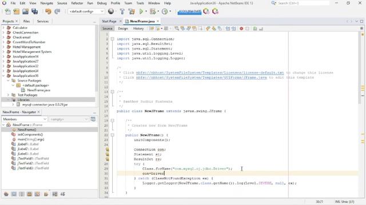Click the Shift Line Left icon
Image resolution: width=366 pixels, height=205 pixels.
(x=228, y=28)
